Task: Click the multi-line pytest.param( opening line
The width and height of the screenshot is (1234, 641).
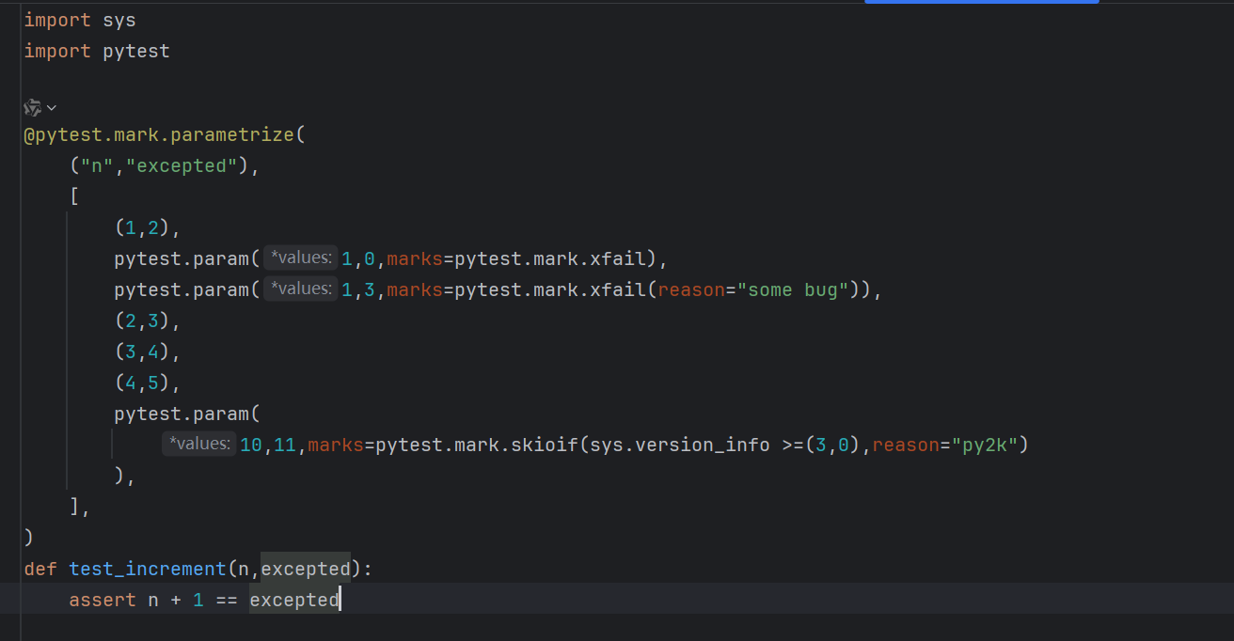Action: click(x=187, y=414)
